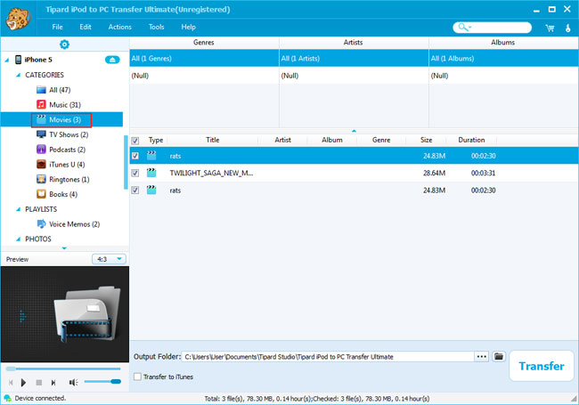
Task: Enable Transfer to iTunes checkbox
Action: 137,377
